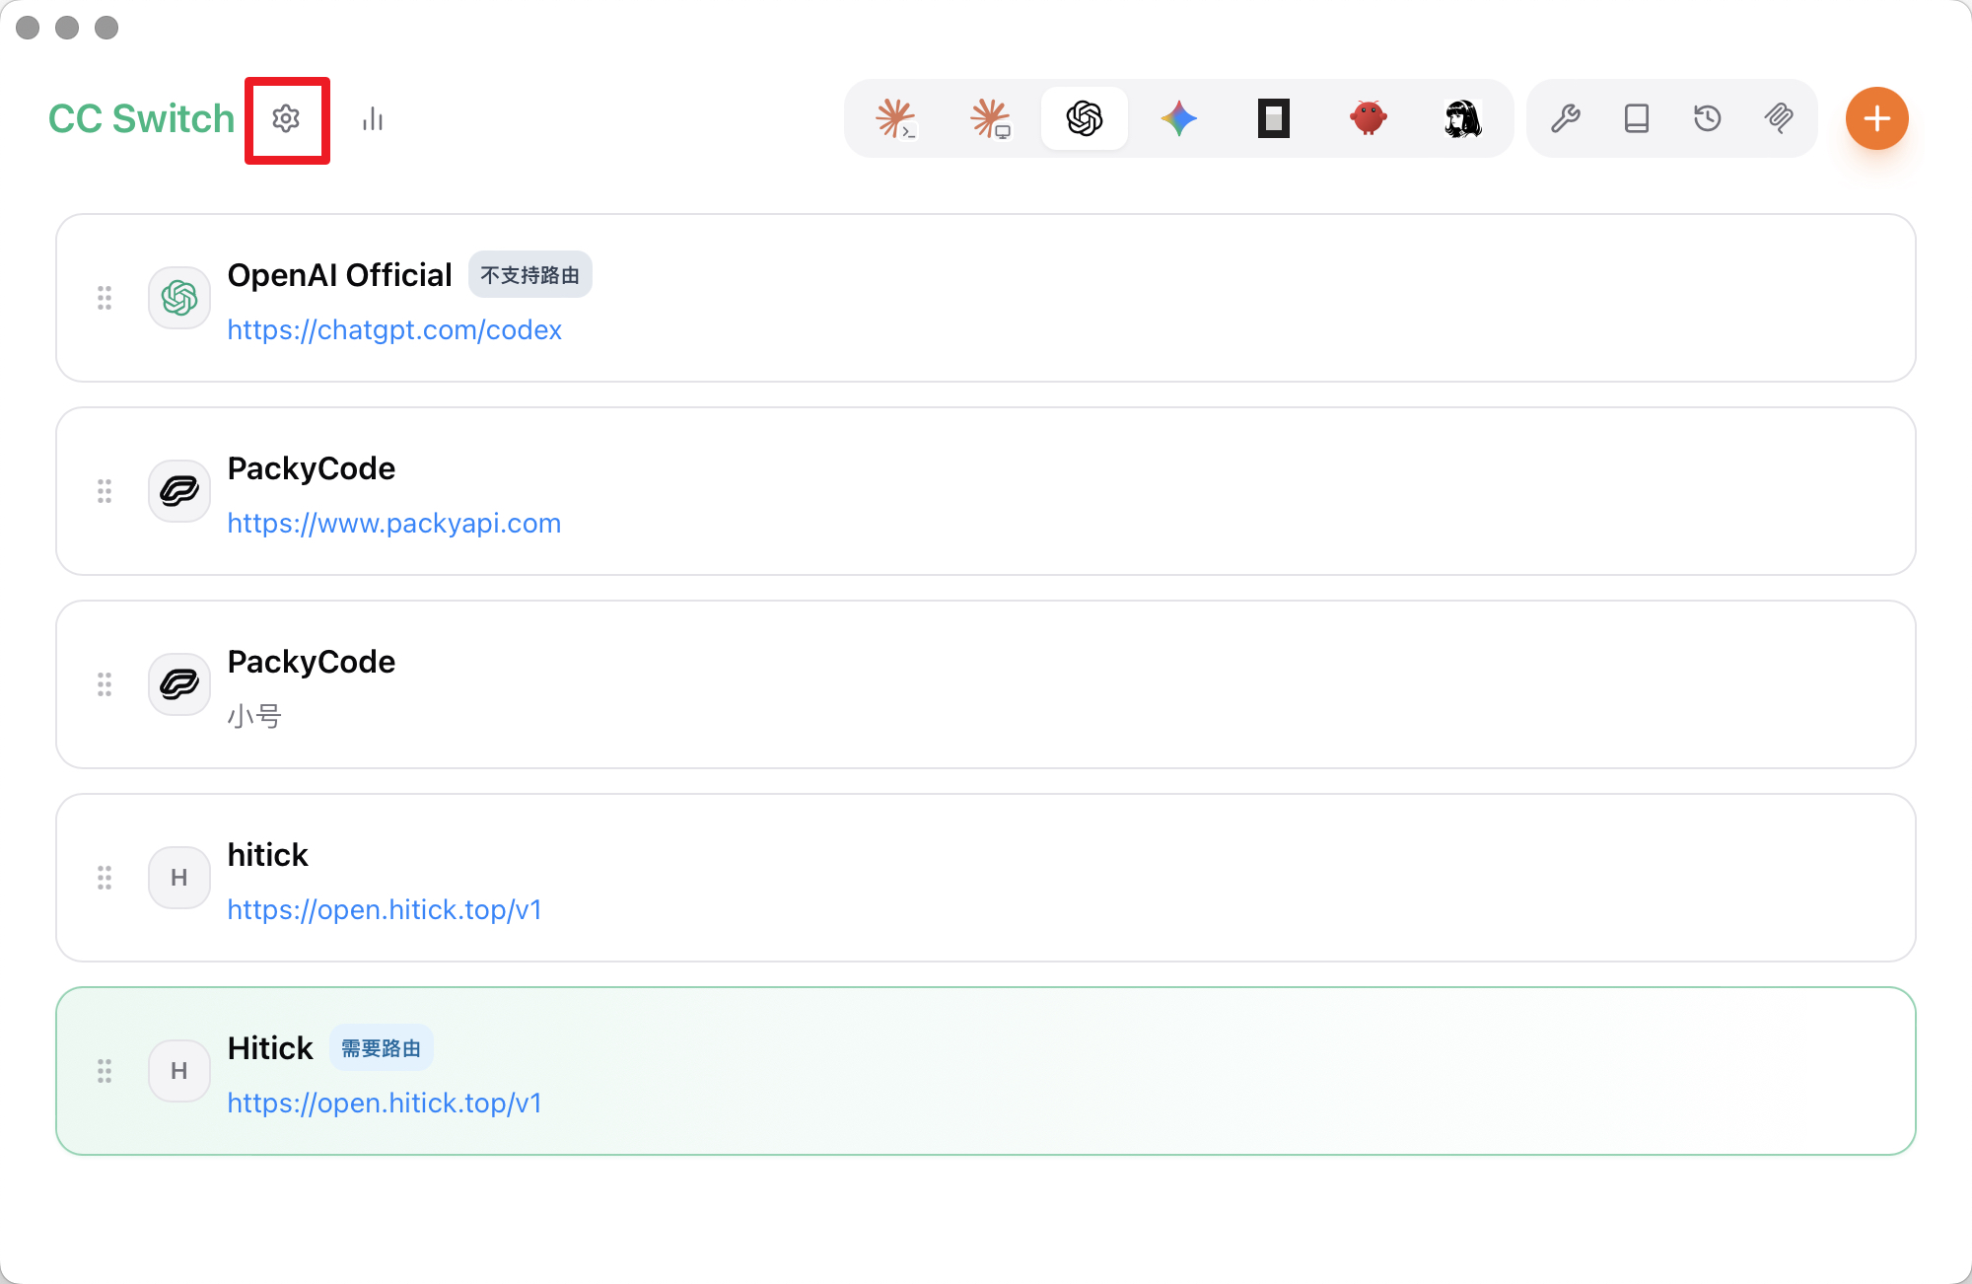Open the wrench tools icon
Screen dimensions: 1972x1284
(x=1566, y=118)
